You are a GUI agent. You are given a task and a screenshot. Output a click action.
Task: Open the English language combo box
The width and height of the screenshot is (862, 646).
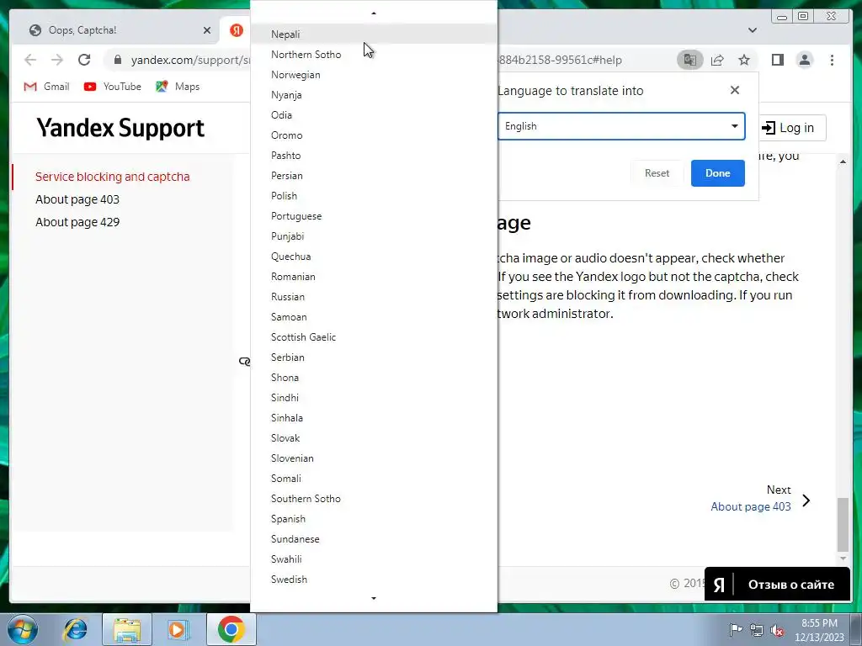(621, 126)
